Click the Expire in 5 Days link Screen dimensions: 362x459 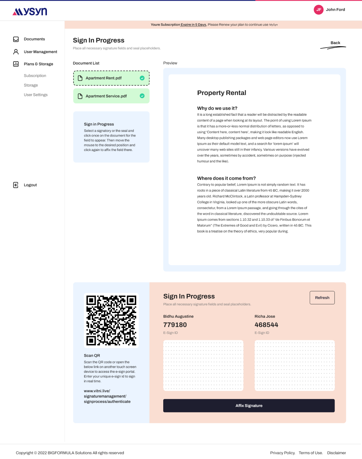(x=193, y=24)
